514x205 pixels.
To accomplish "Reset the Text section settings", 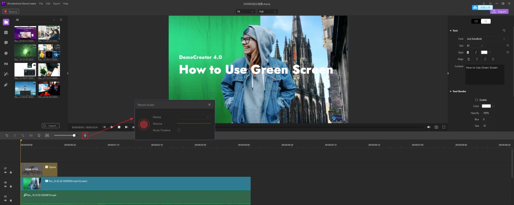I will pos(504,30).
